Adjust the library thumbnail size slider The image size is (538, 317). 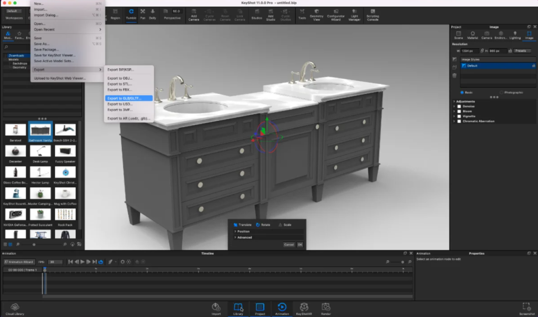tap(34, 245)
